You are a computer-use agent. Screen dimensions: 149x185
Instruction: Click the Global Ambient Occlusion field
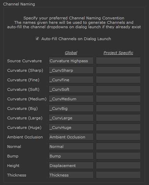[71, 137]
